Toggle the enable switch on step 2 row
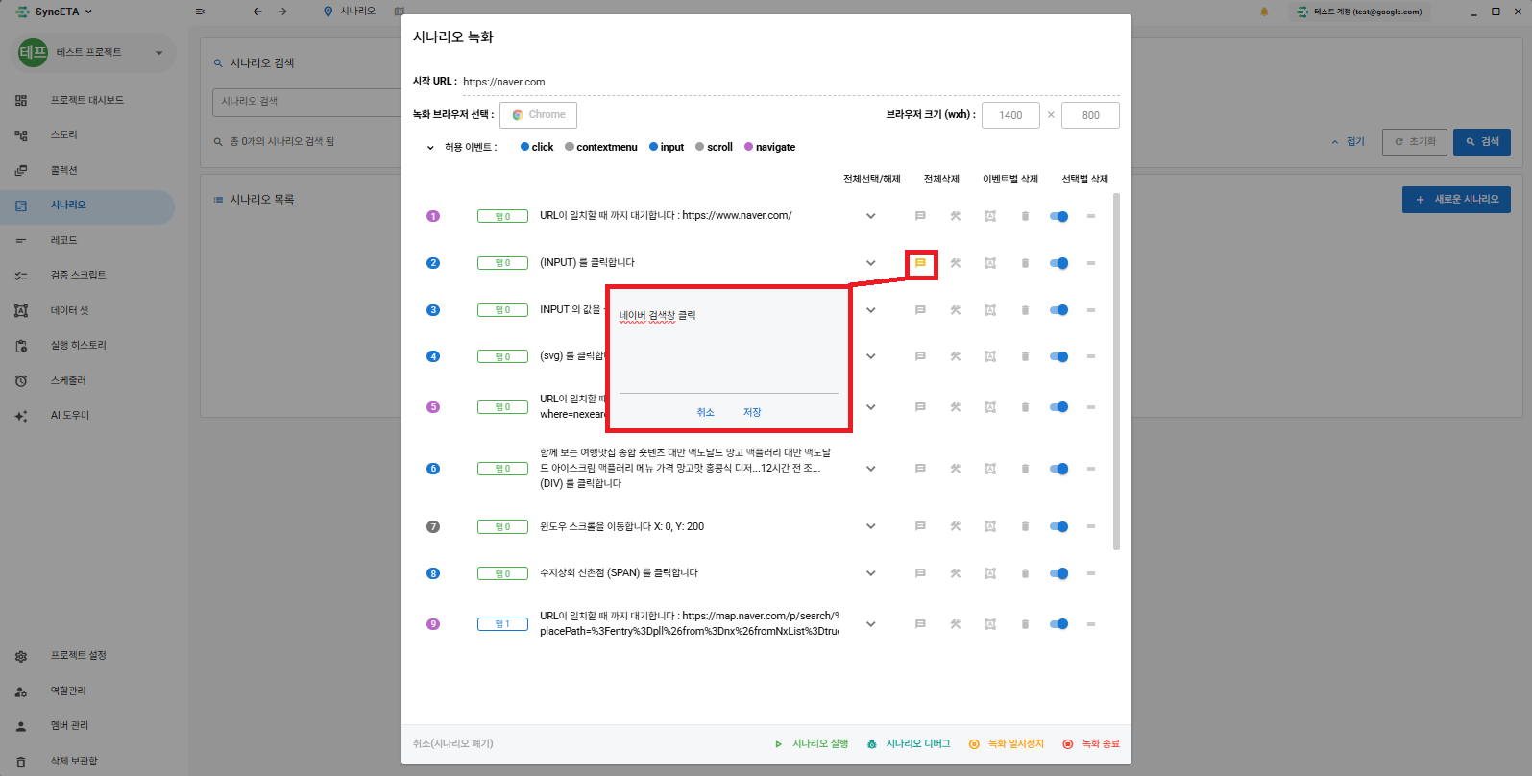1532x776 pixels. (x=1058, y=263)
